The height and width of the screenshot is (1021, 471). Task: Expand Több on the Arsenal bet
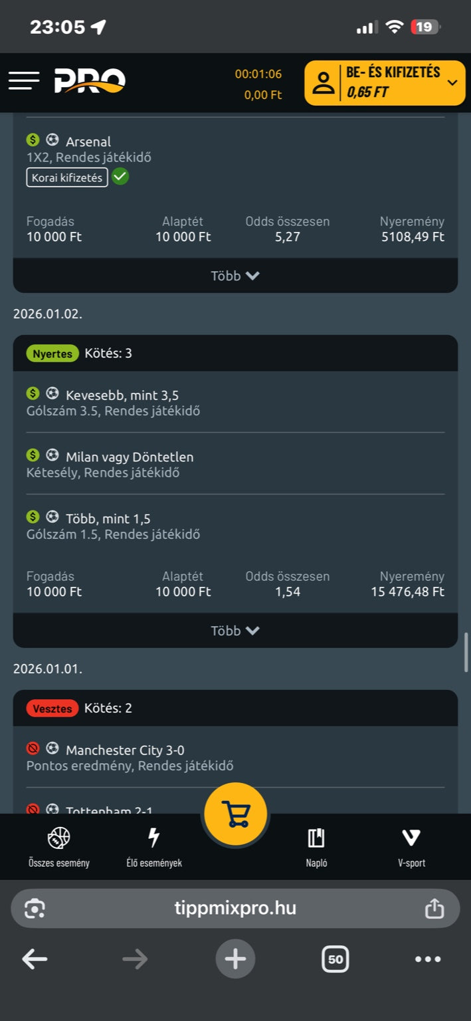click(x=235, y=276)
